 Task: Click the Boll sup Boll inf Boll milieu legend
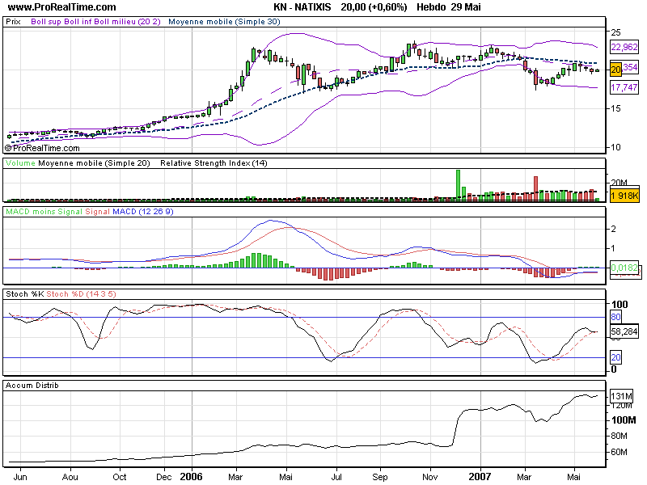point(95,22)
